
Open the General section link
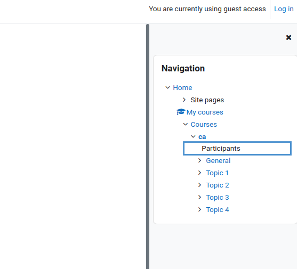coord(218,161)
